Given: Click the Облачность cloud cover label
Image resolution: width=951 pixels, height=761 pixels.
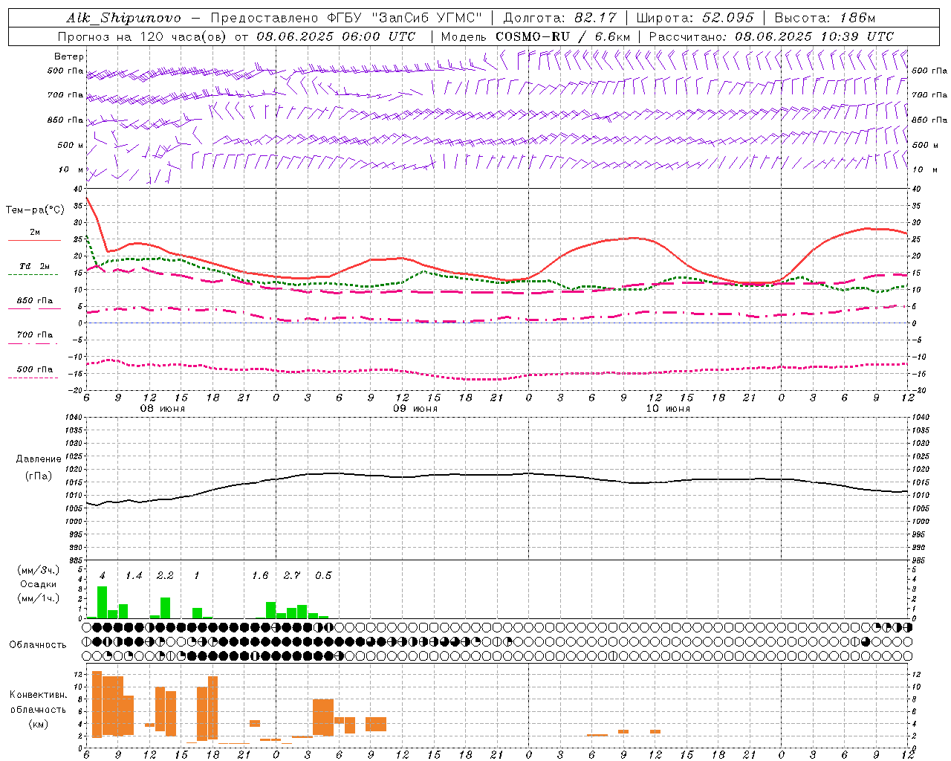Looking at the screenshot, I should point(38,644).
